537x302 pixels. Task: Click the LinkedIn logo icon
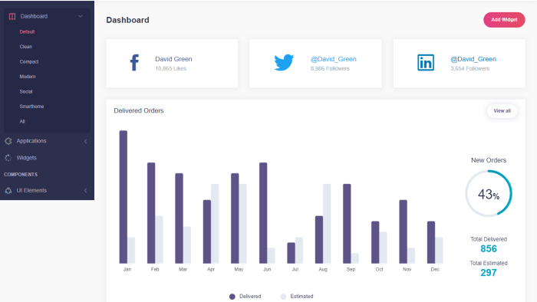point(426,63)
